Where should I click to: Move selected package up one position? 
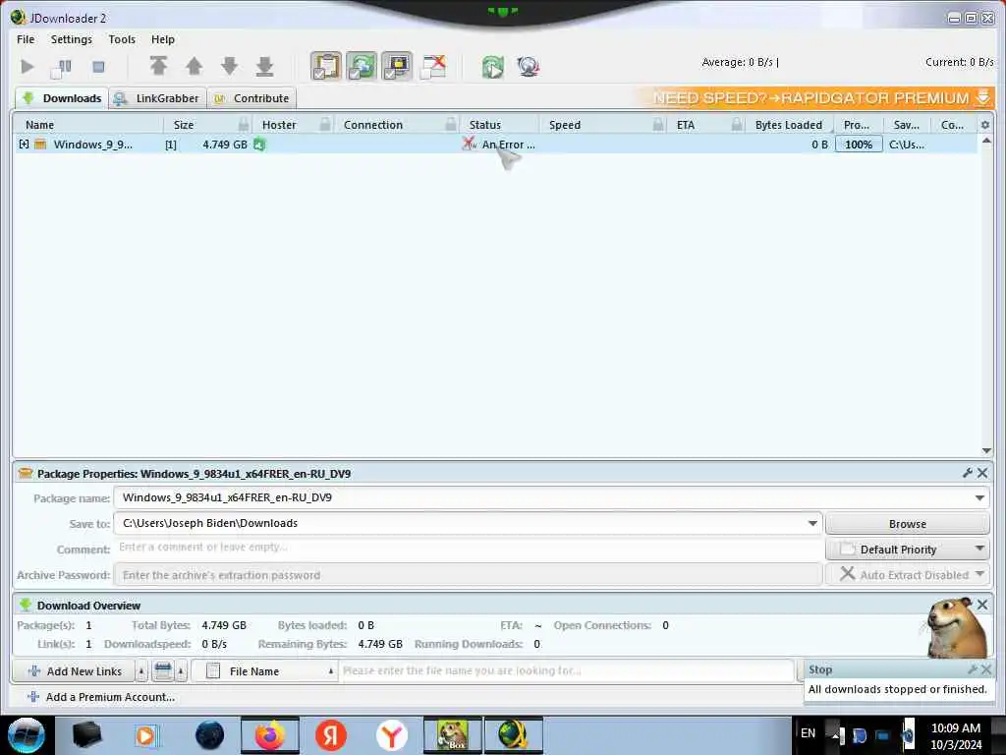[194, 66]
